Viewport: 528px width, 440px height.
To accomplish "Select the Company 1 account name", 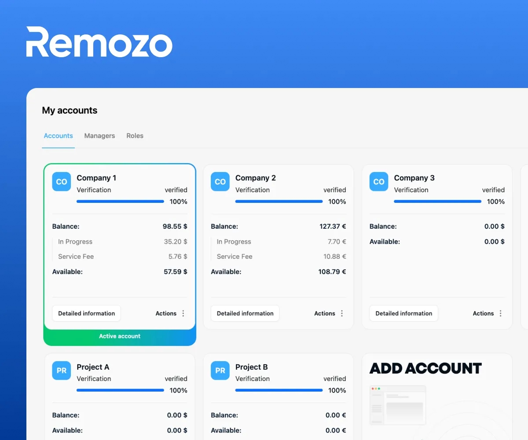I will [96, 178].
